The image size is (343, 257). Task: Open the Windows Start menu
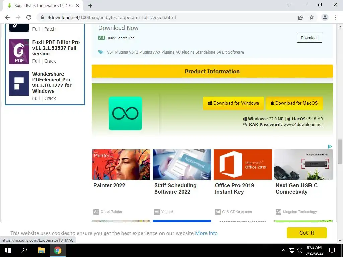(x=8, y=250)
